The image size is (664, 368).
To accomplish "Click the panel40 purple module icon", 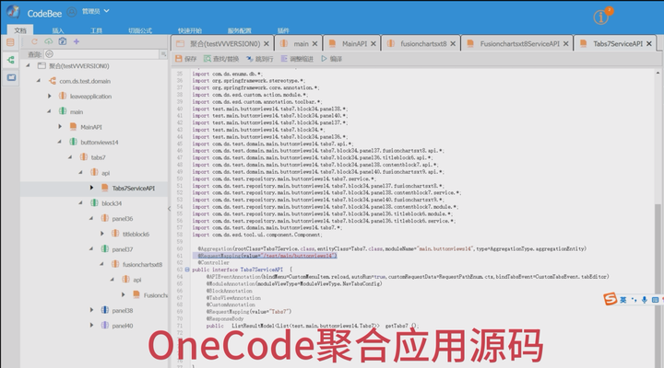I will 104,326.
